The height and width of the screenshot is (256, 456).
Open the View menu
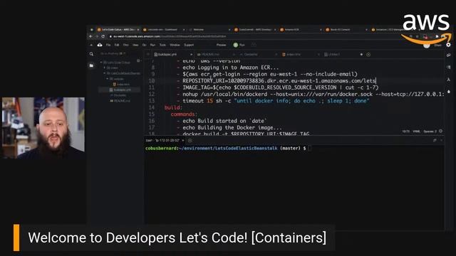point(135,45)
